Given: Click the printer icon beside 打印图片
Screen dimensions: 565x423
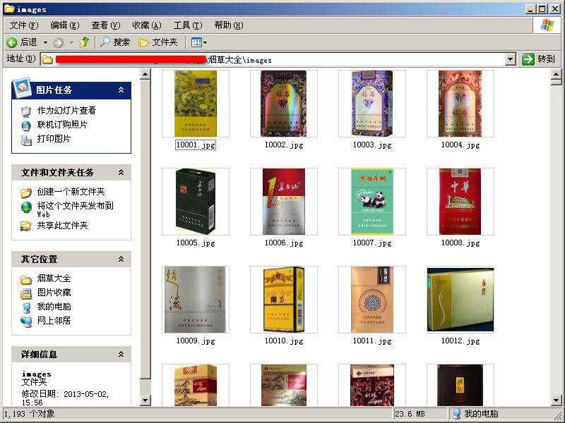Looking at the screenshot, I should [x=26, y=140].
